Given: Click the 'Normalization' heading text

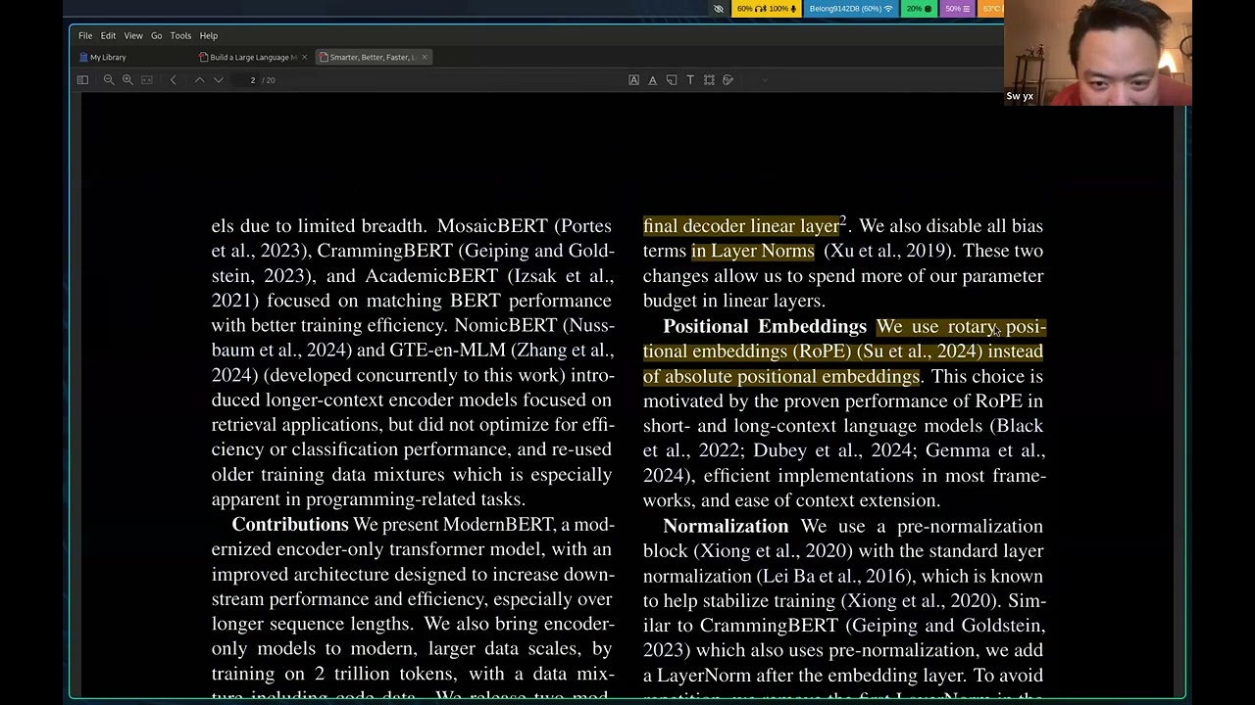Looking at the screenshot, I should click(726, 527).
